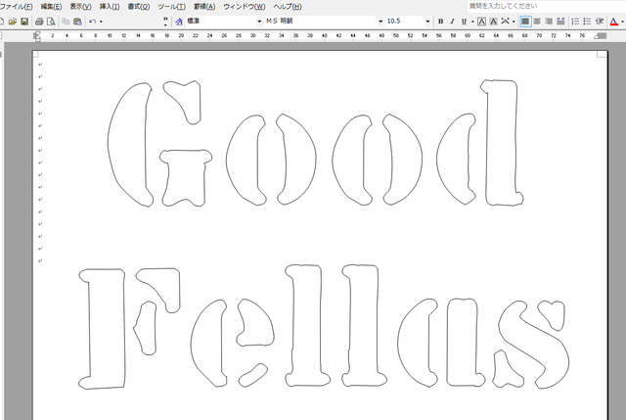This screenshot has height=420, width=626.
Task: Click the help question input box
Action: click(547, 6)
